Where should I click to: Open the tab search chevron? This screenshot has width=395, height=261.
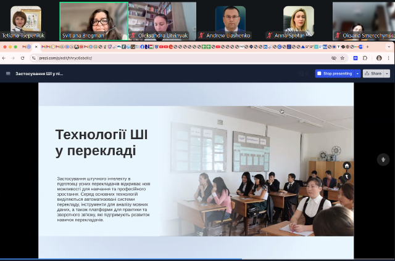point(389,47)
